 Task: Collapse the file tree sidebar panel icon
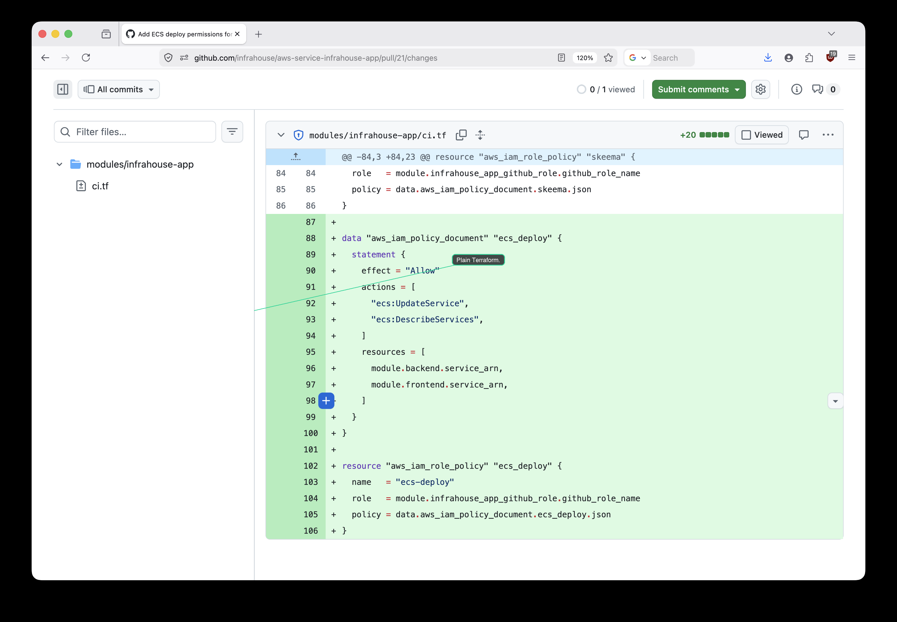click(63, 89)
